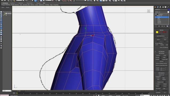Set Constraints to Normal
Viewport: 170px width, 96px height.
pyautogui.click(x=162, y=79)
